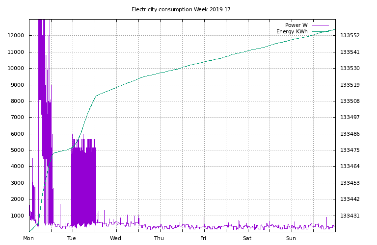
Task: Click the 133530 right-axis value
Action: [350, 69]
